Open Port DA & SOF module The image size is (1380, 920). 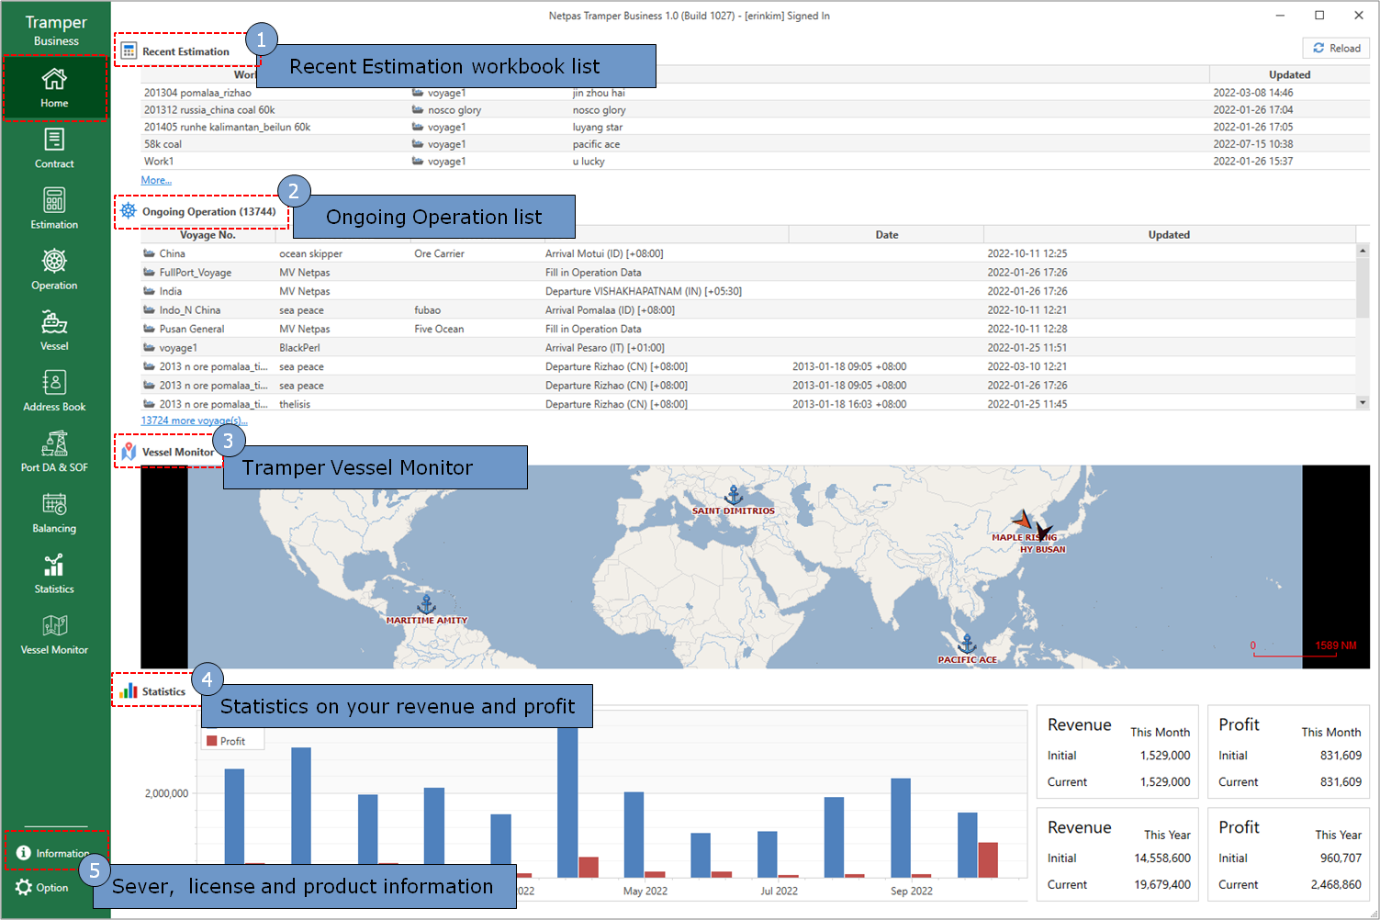coord(54,452)
